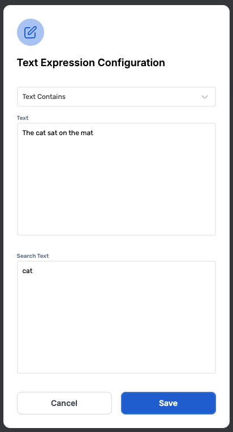Select the word 'Contains' in the dropdown
233x432 pixels.
(x=51, y=97)
